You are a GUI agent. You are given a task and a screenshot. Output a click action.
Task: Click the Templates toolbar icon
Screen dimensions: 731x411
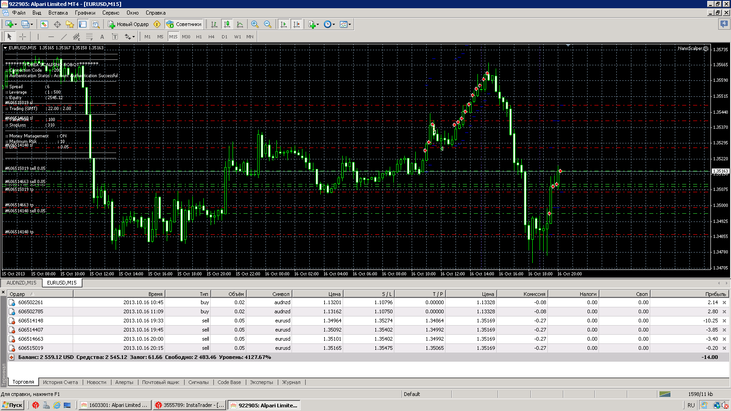point(344,24)
